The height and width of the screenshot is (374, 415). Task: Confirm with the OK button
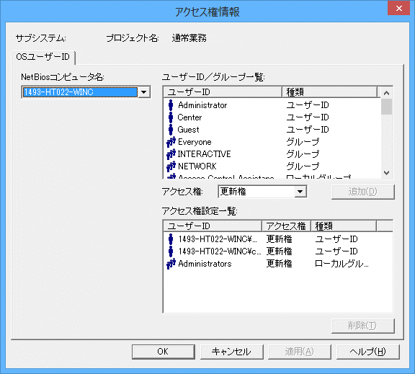click(163, 352)
